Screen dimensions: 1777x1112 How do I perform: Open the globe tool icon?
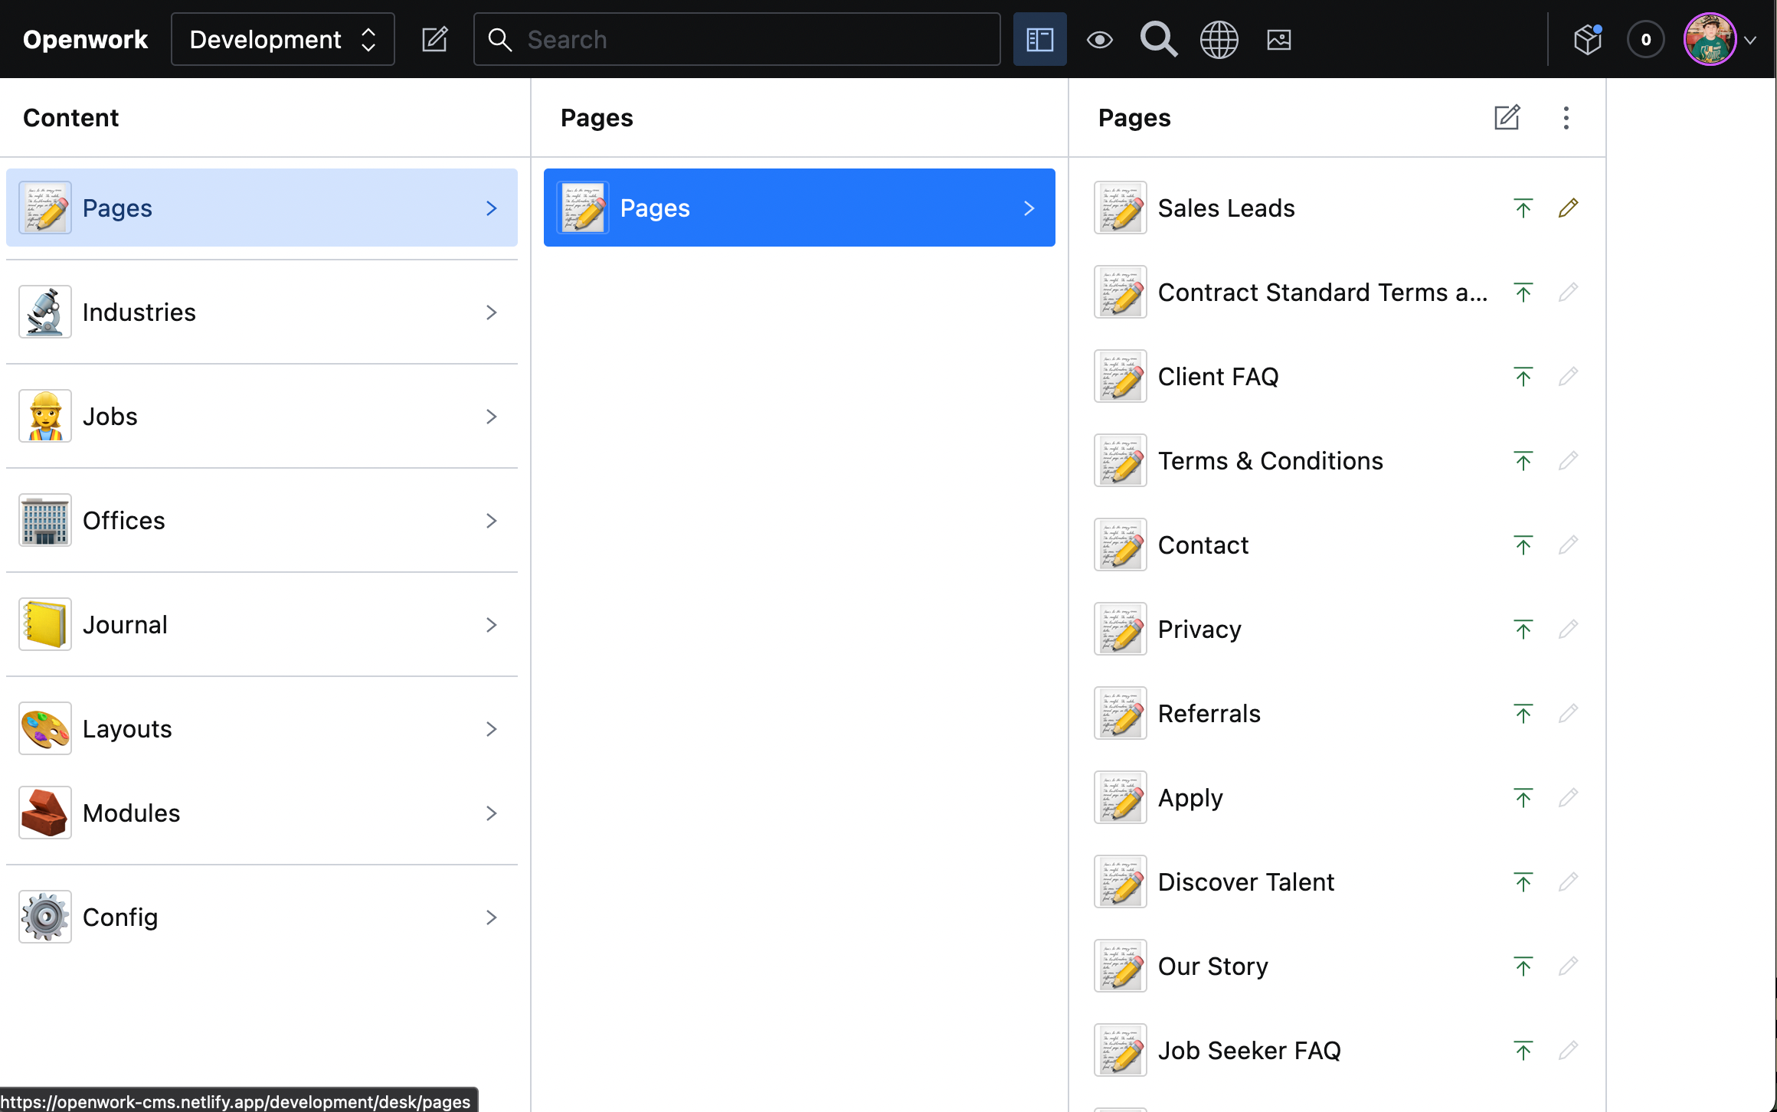point(1219,39)
